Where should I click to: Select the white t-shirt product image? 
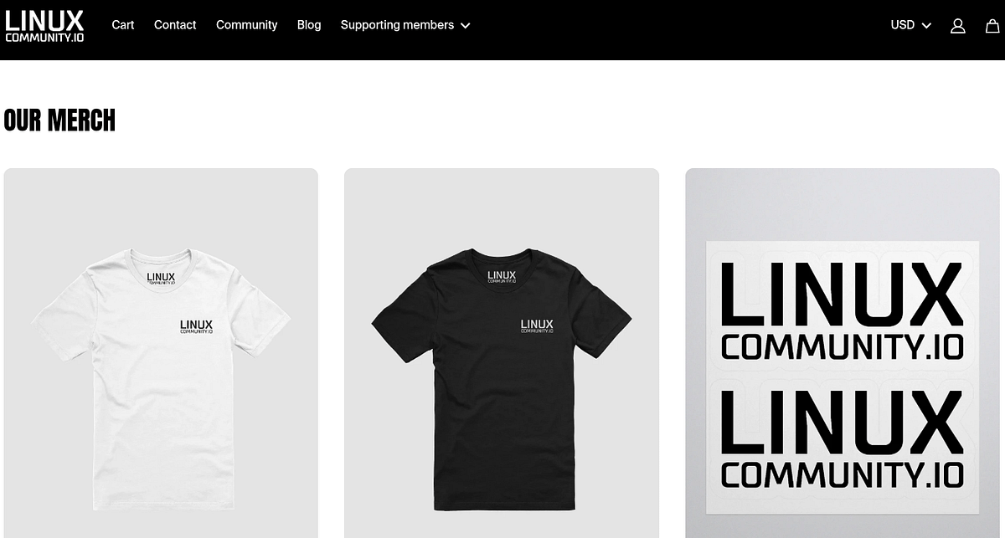161,353
